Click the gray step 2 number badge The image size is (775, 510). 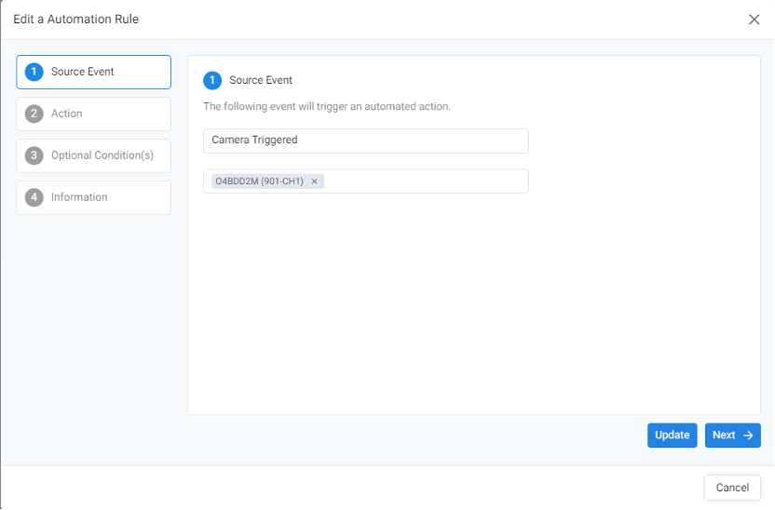tap(34, 114)
